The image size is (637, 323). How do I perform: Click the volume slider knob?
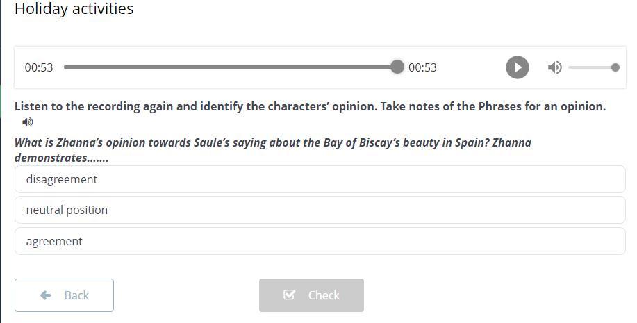click(615, 67)
